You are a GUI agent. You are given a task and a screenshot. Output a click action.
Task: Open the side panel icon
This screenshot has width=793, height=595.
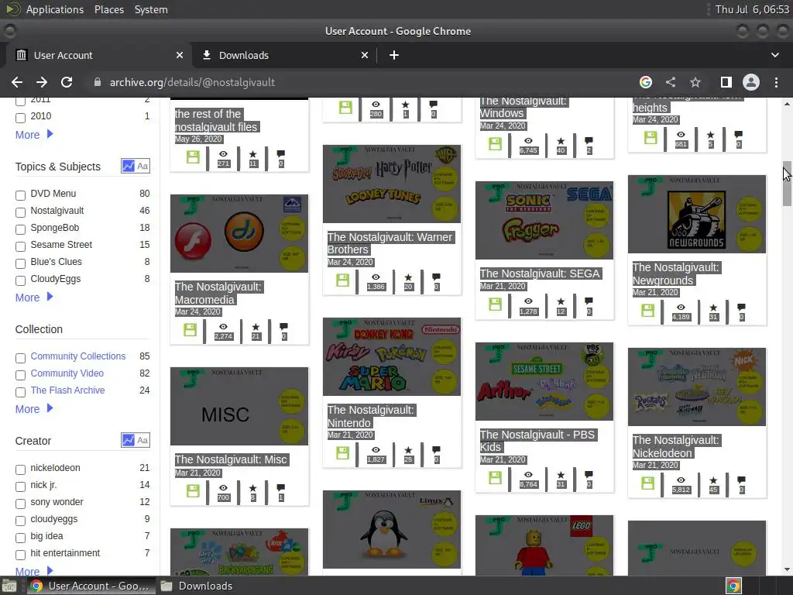coord(726,82)
